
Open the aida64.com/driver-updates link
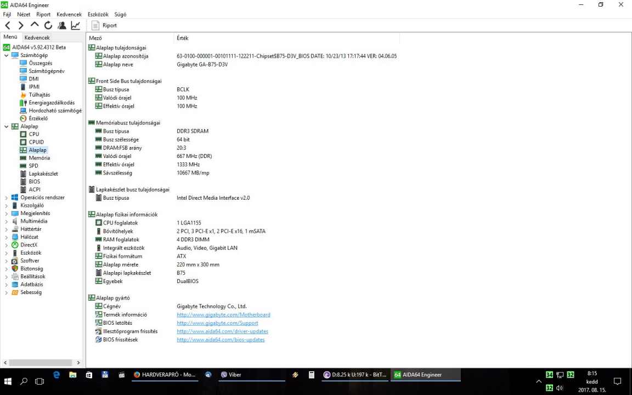(x=222, y=331)
